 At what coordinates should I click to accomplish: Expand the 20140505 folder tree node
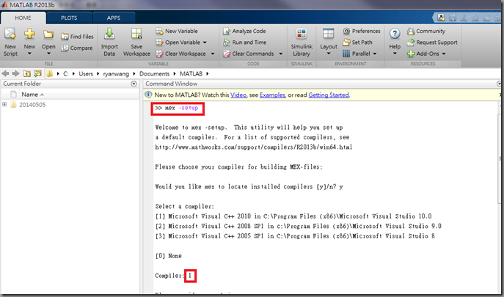[4, 104]
